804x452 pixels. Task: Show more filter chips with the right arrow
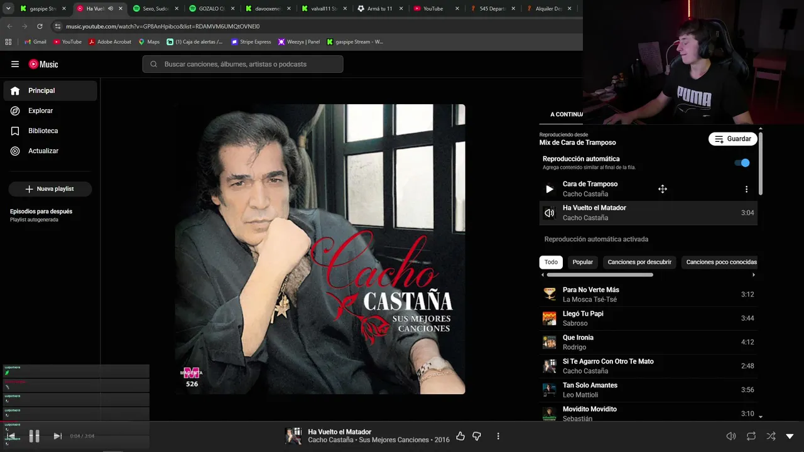coord(754,275)
